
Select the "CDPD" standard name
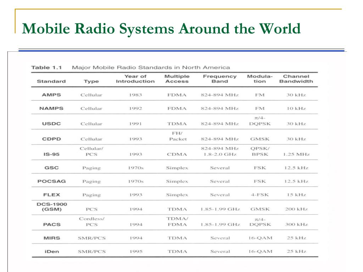coord(51,139)
